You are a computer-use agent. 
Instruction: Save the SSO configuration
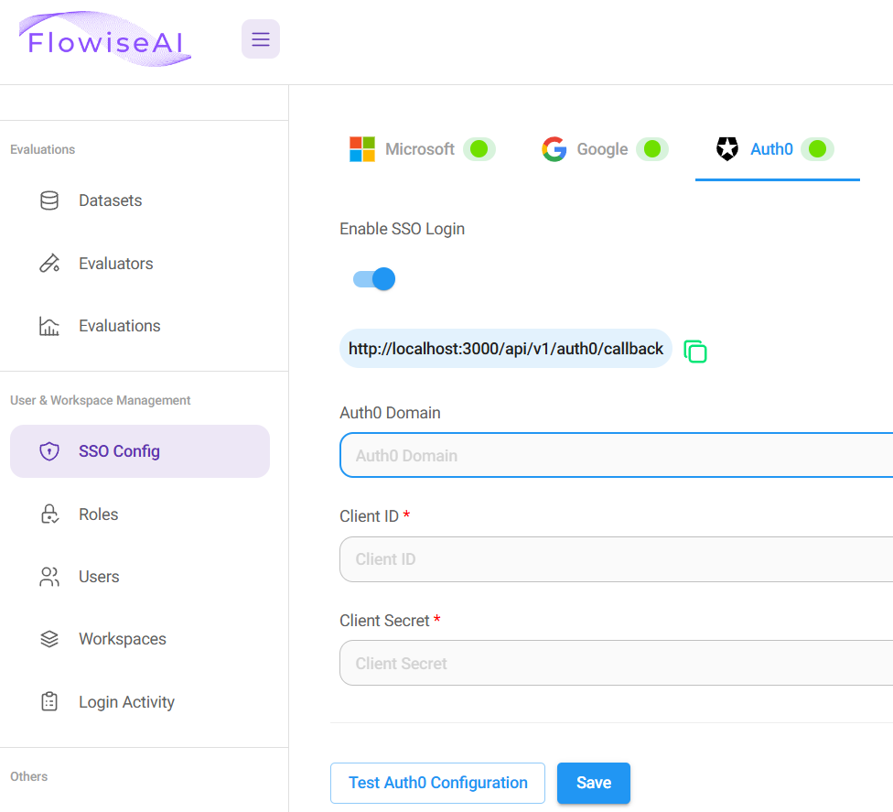pos(593,783)
